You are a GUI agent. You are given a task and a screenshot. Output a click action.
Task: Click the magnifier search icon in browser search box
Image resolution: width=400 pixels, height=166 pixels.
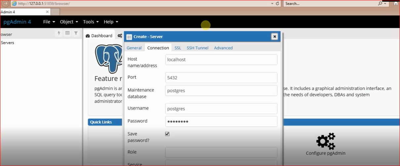[x=380, y=4]
